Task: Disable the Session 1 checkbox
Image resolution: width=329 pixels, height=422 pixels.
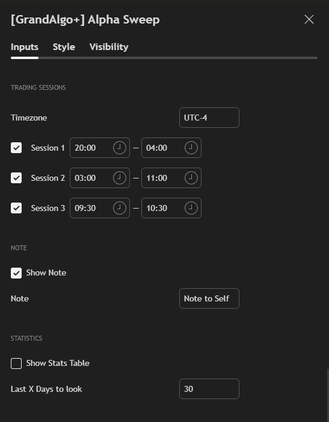Action: tap(16, 148)
